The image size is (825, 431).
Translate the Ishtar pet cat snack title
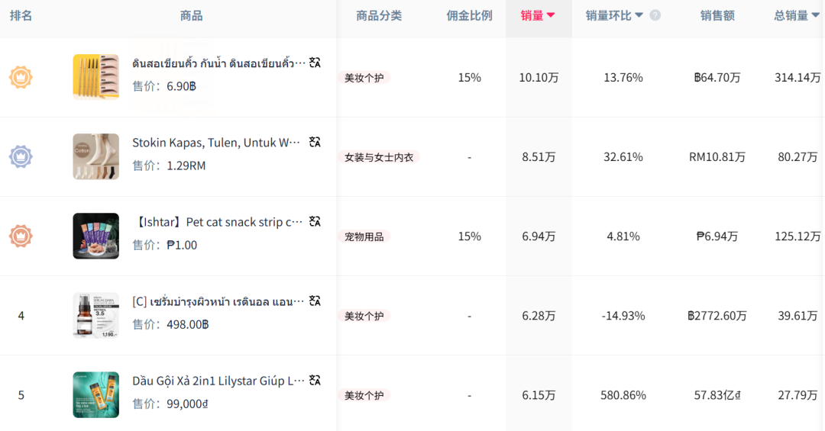click(x=315, y=221)
